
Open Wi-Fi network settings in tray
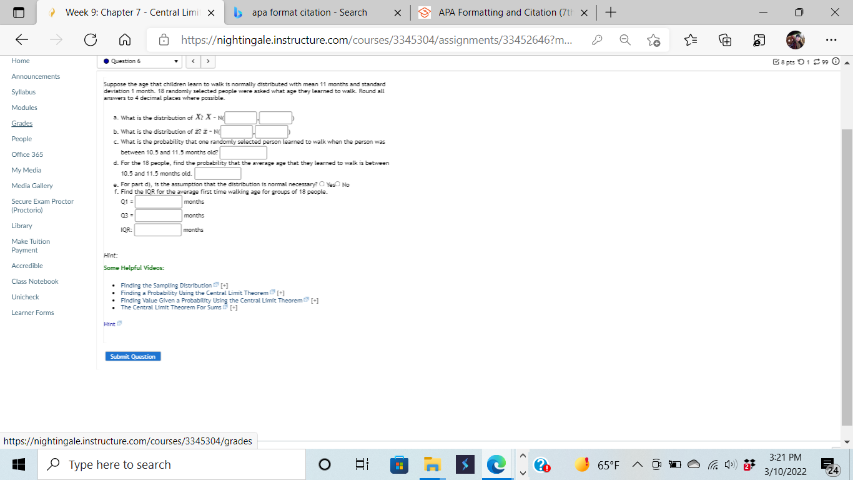(x=711, y=465)
